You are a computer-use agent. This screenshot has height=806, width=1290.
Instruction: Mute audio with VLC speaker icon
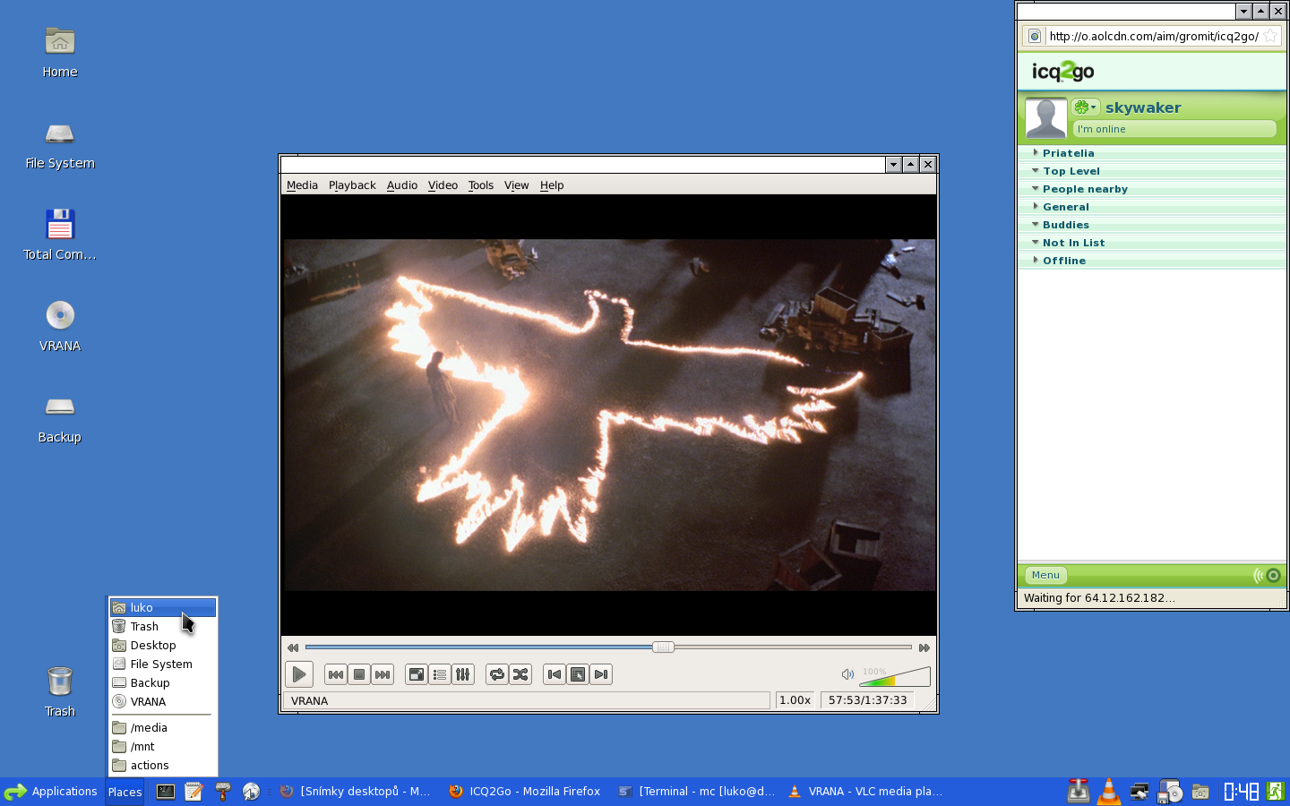[847, 674]
